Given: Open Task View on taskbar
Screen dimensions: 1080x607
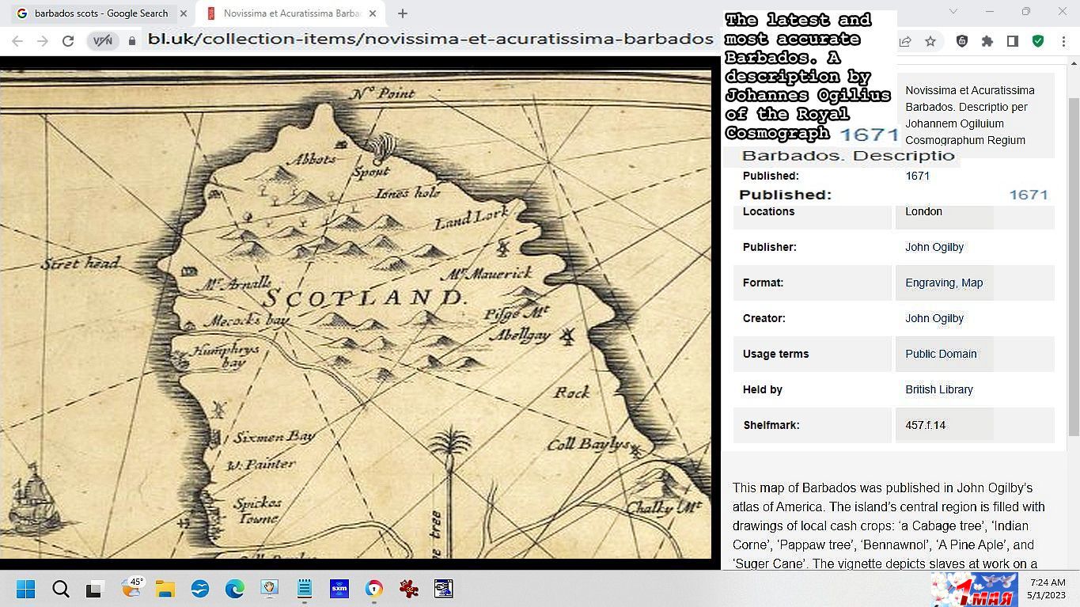Looking at the screenshot, I should pos(95,589).
